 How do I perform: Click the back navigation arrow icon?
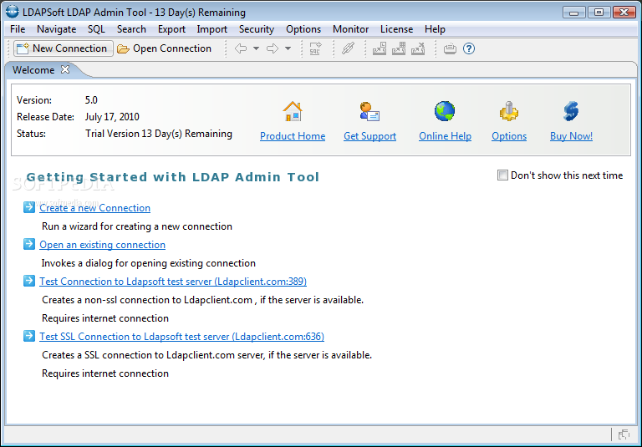pyautogui.click(x=241, y=48)
